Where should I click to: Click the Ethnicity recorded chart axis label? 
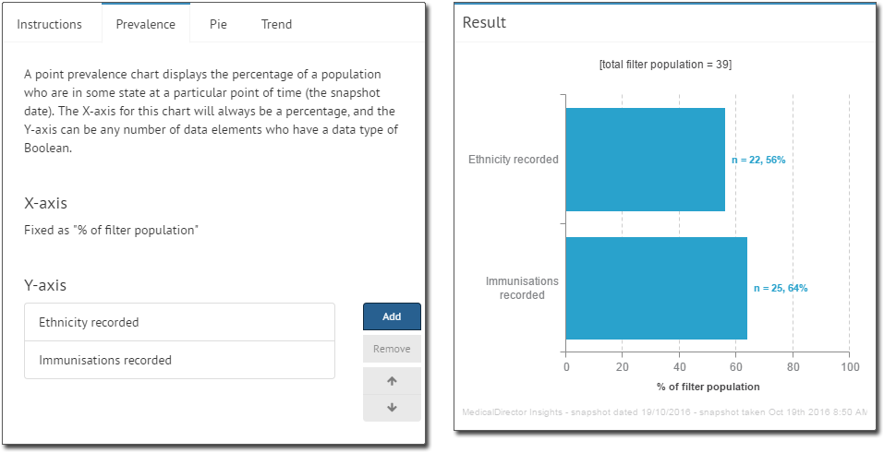[514, 160]
